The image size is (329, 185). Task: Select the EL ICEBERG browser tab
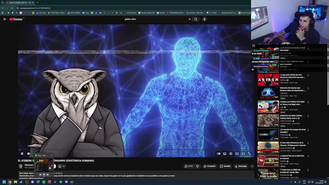click(20, 3)
